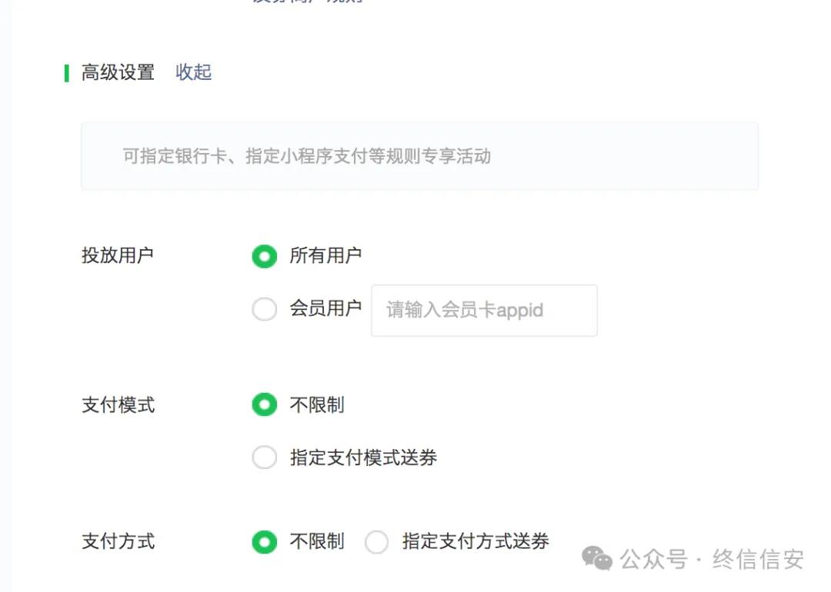
Task: Click the 不限制 label next to 支付方式
Action: point(316,541)
